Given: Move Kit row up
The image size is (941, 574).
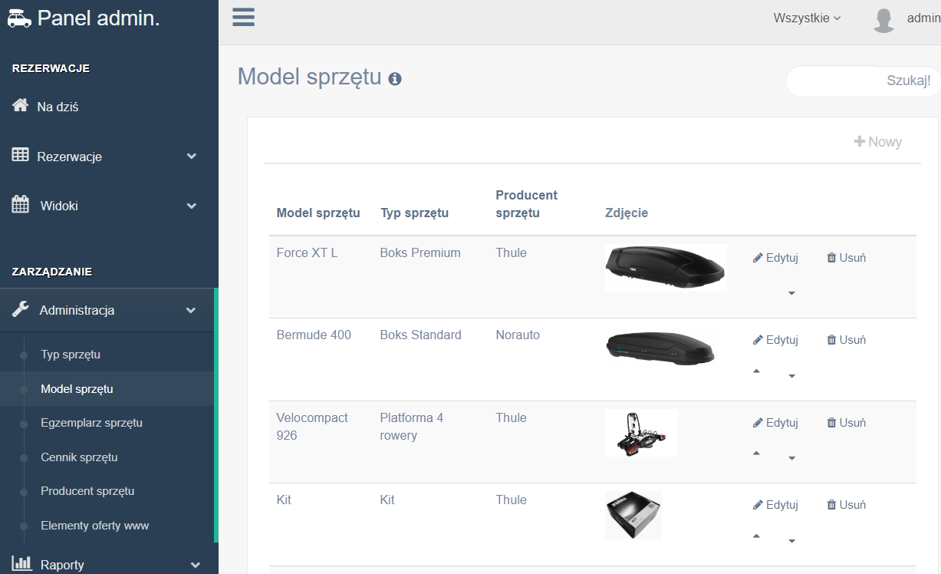Looking at the screenshot, I should [756, 536].
